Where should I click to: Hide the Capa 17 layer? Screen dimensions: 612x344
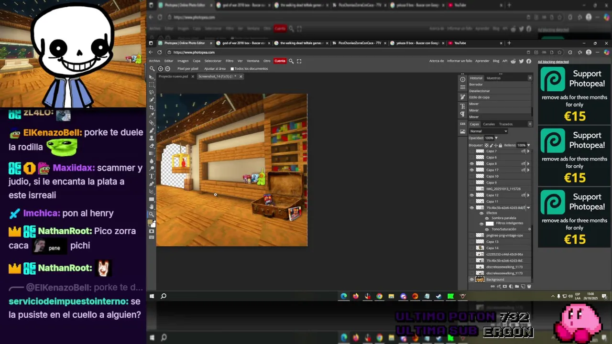(x=472, y=170)
